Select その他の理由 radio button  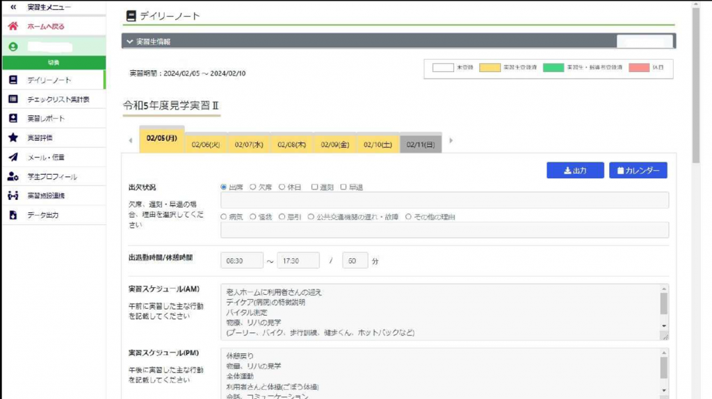click(408, 217)
